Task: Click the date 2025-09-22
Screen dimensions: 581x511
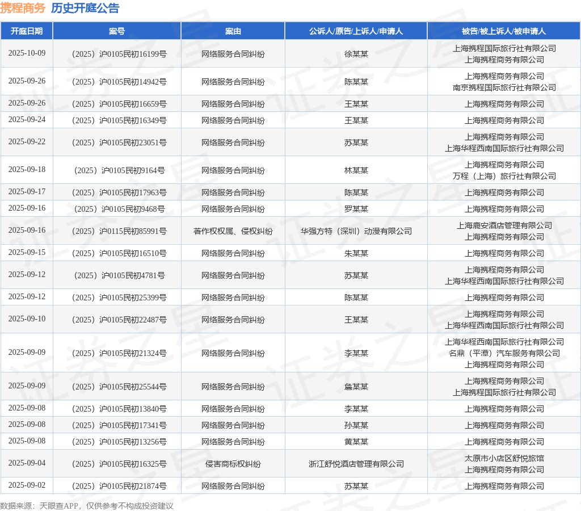Action: 27,141
